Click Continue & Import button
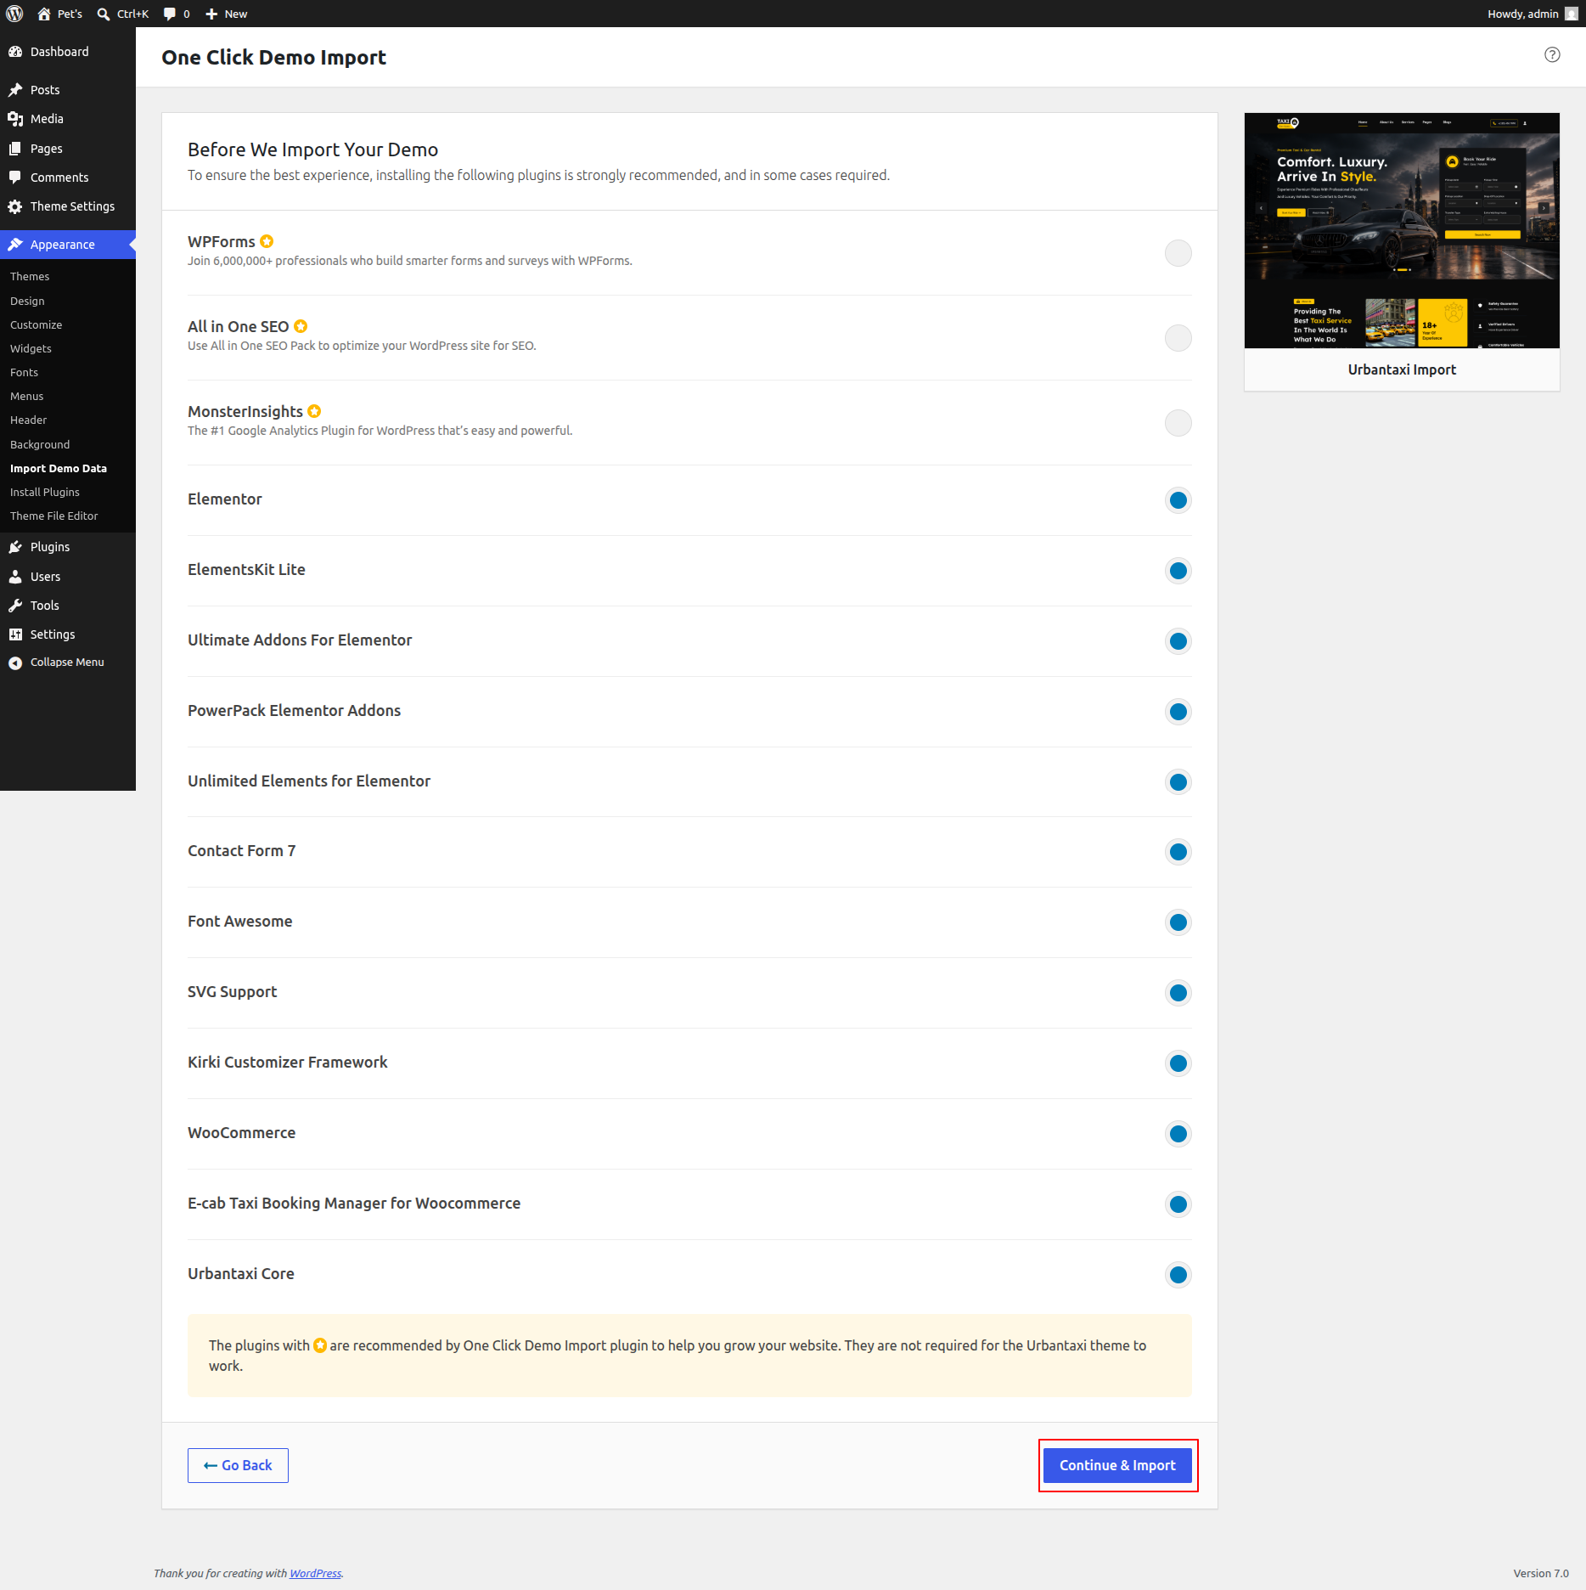Screen dimensions: 1586x1590 click(1117, 1465)
